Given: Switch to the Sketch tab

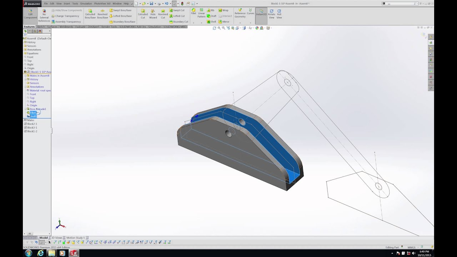Looking at the screenshot, I should coord(41,27).
